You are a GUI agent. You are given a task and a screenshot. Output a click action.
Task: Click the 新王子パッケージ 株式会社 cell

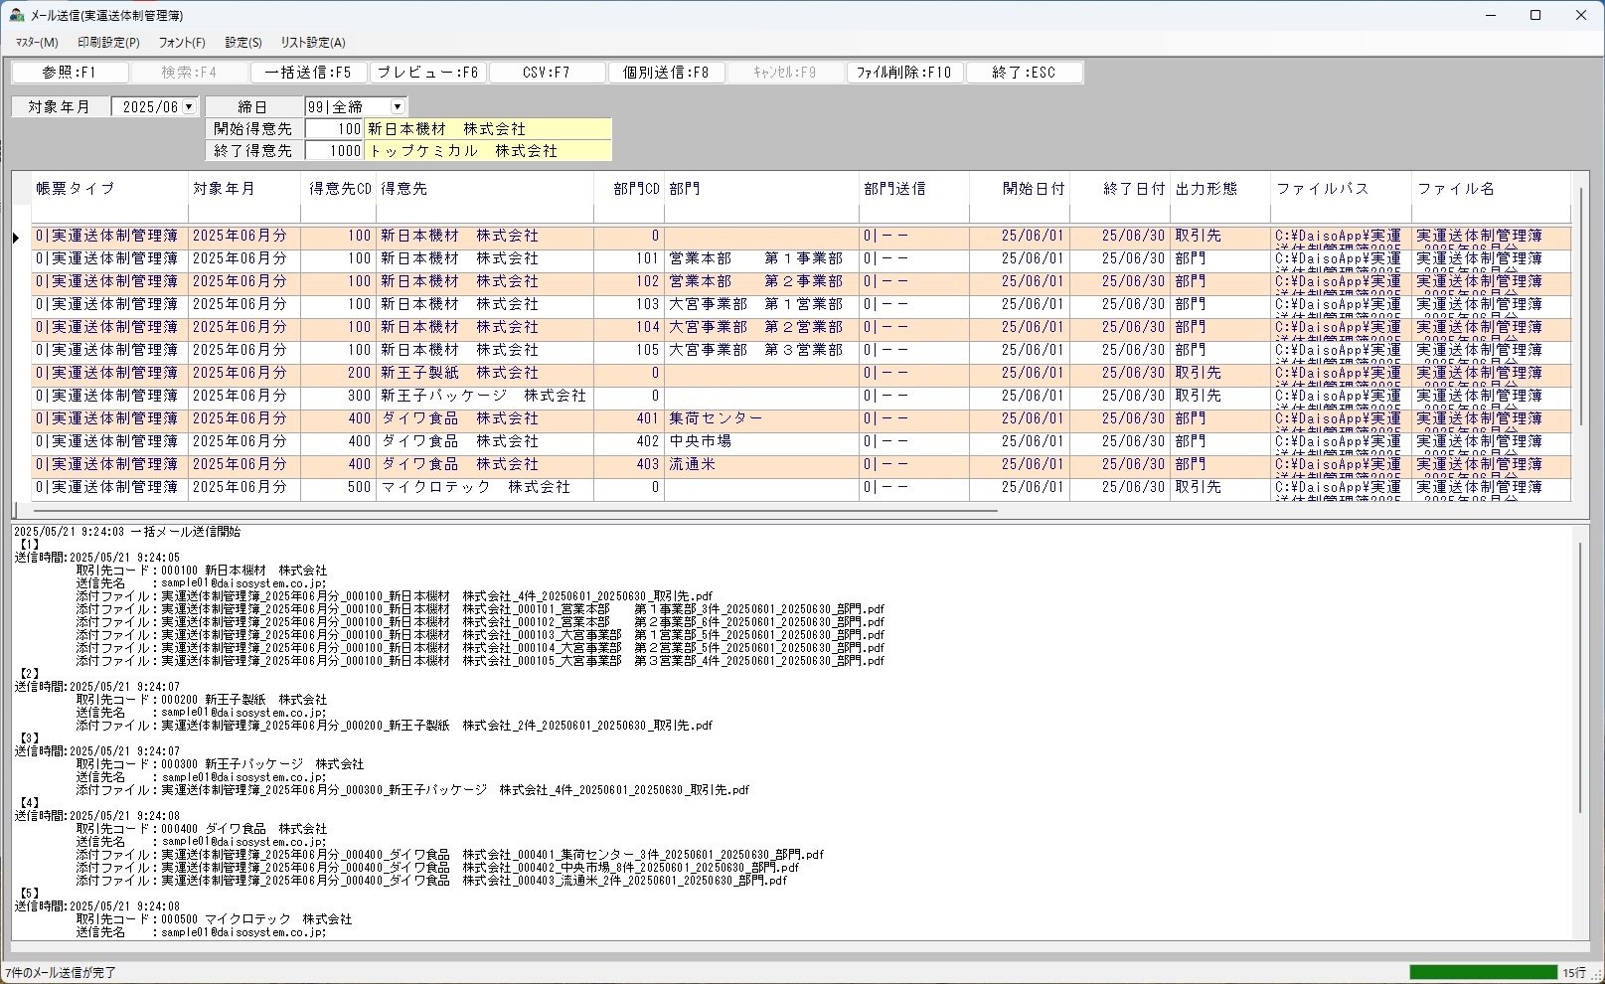pyautogui.click(x=485, y=397)
